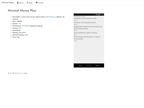Select Gemüsepfanne Ingwer-Ananas entry
Image resolution: width=144 pixels, height=108 pixels.
(x=89, y=34)
